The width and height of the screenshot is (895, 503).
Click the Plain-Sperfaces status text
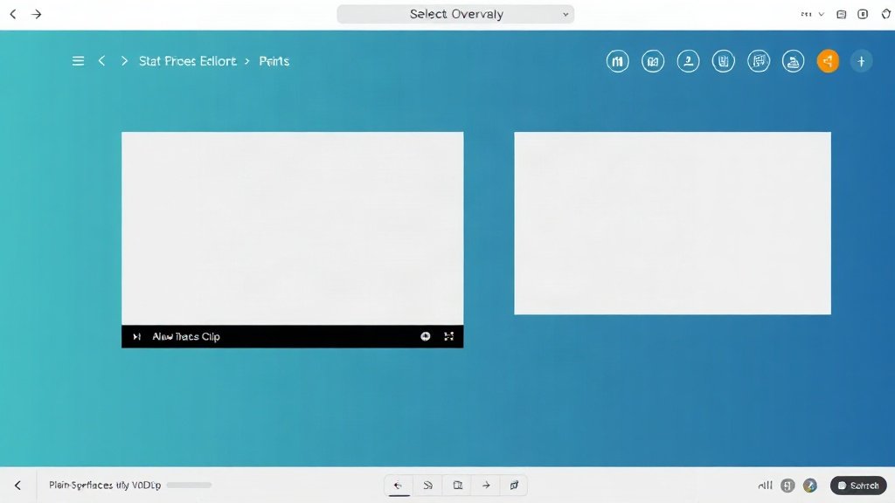pos(105,486)
